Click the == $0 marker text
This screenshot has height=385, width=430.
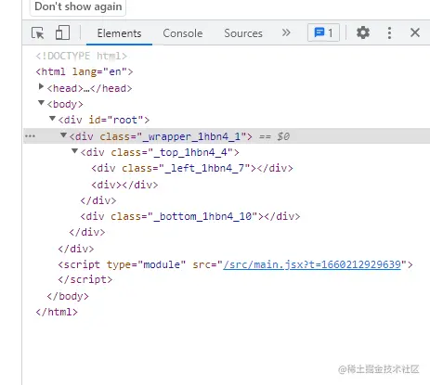[x=274, y=136]
